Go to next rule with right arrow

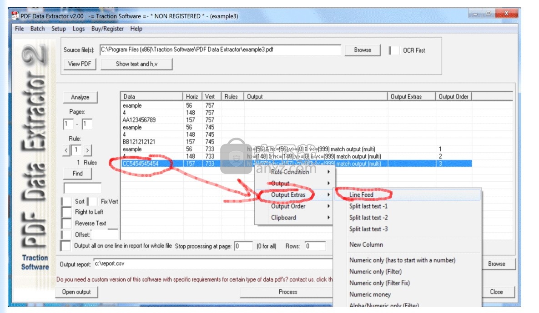tap(87, 150)
